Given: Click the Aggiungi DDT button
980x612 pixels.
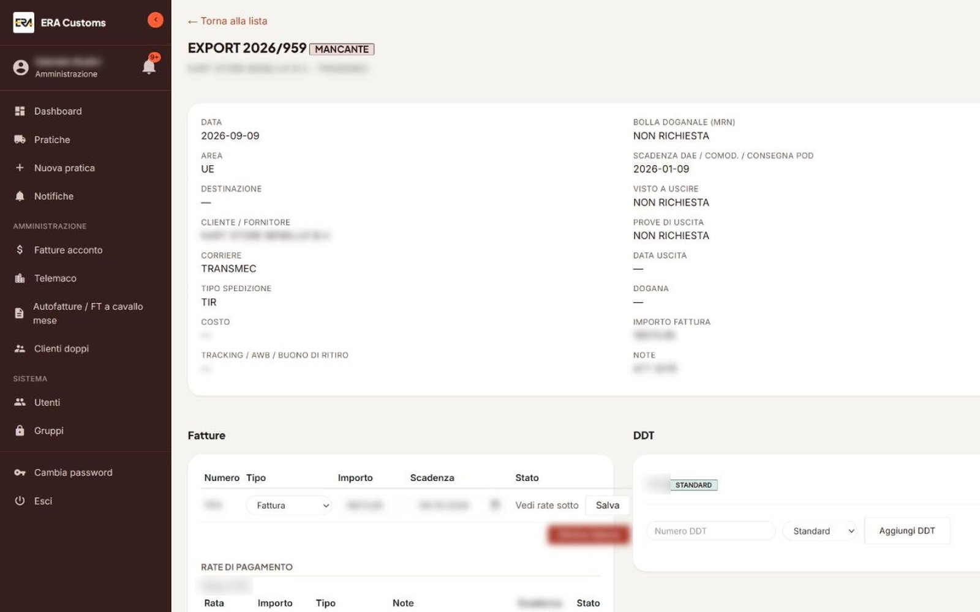Looking at the screenshot, I should click(907, 531).
